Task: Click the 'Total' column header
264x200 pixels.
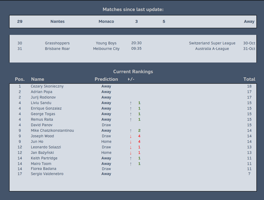Action: 249,79
